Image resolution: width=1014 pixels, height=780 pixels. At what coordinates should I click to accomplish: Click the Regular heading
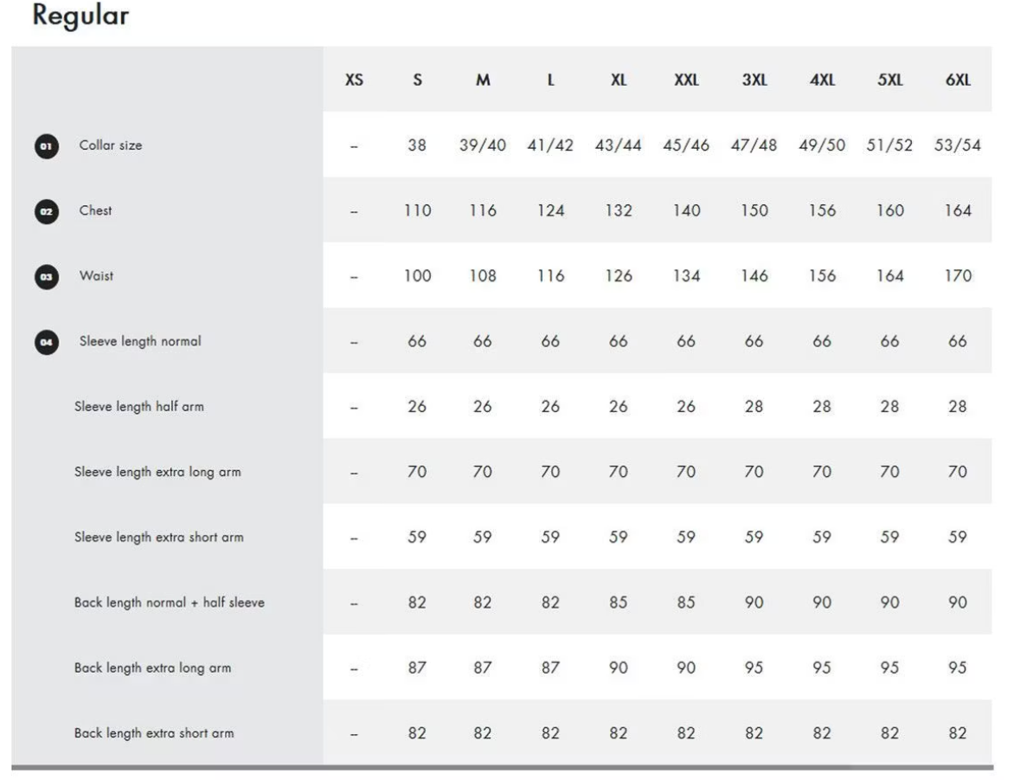click(80, 16)
